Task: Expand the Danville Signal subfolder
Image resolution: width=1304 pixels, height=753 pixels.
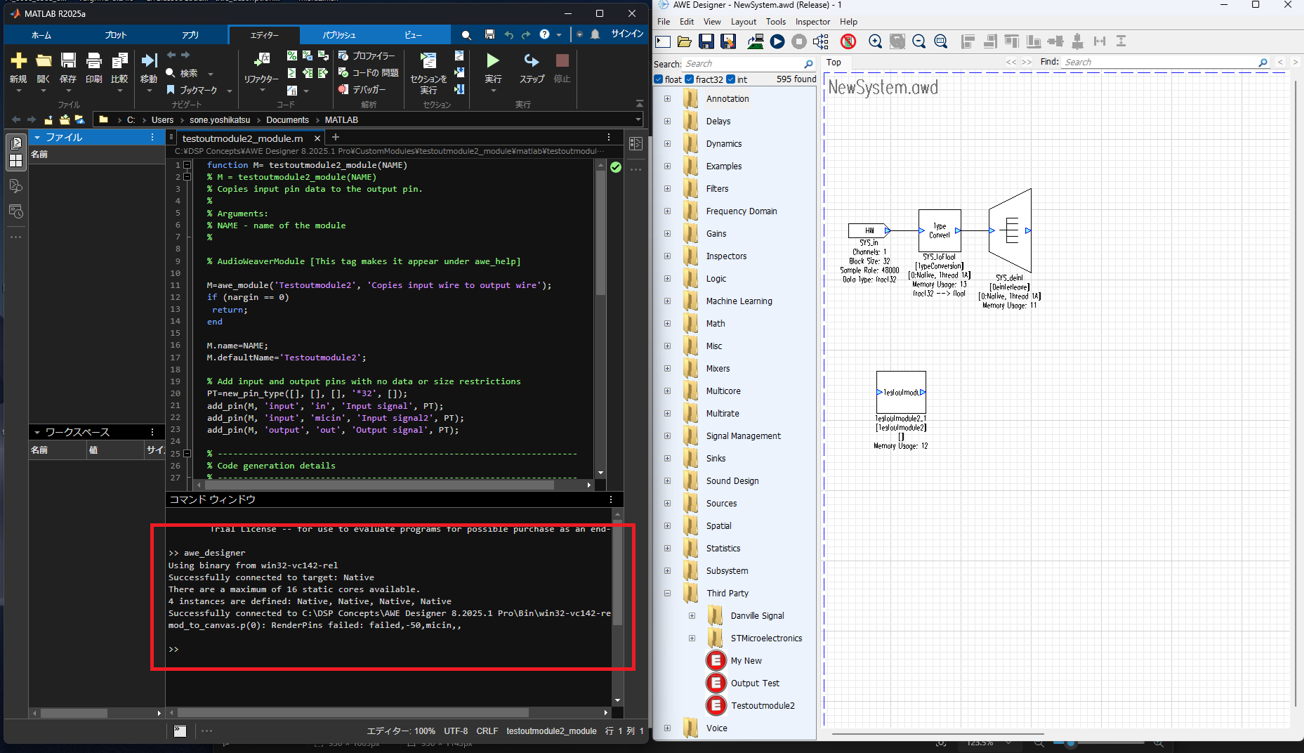Action: click(x=692, y=616)
